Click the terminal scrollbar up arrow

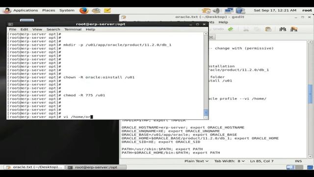pyautogui.click(x=206, y=34)
